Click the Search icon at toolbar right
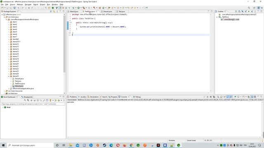This screenshot has height=148, width=264. click(x=249, y=8)
